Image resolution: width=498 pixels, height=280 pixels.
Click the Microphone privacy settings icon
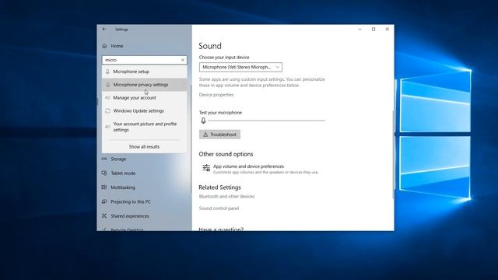[107, 85]
